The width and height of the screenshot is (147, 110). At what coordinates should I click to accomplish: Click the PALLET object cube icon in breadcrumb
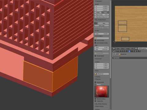click(120, 54)
